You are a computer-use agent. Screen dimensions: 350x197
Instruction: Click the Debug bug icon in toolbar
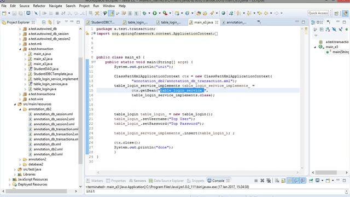[144, 13]
